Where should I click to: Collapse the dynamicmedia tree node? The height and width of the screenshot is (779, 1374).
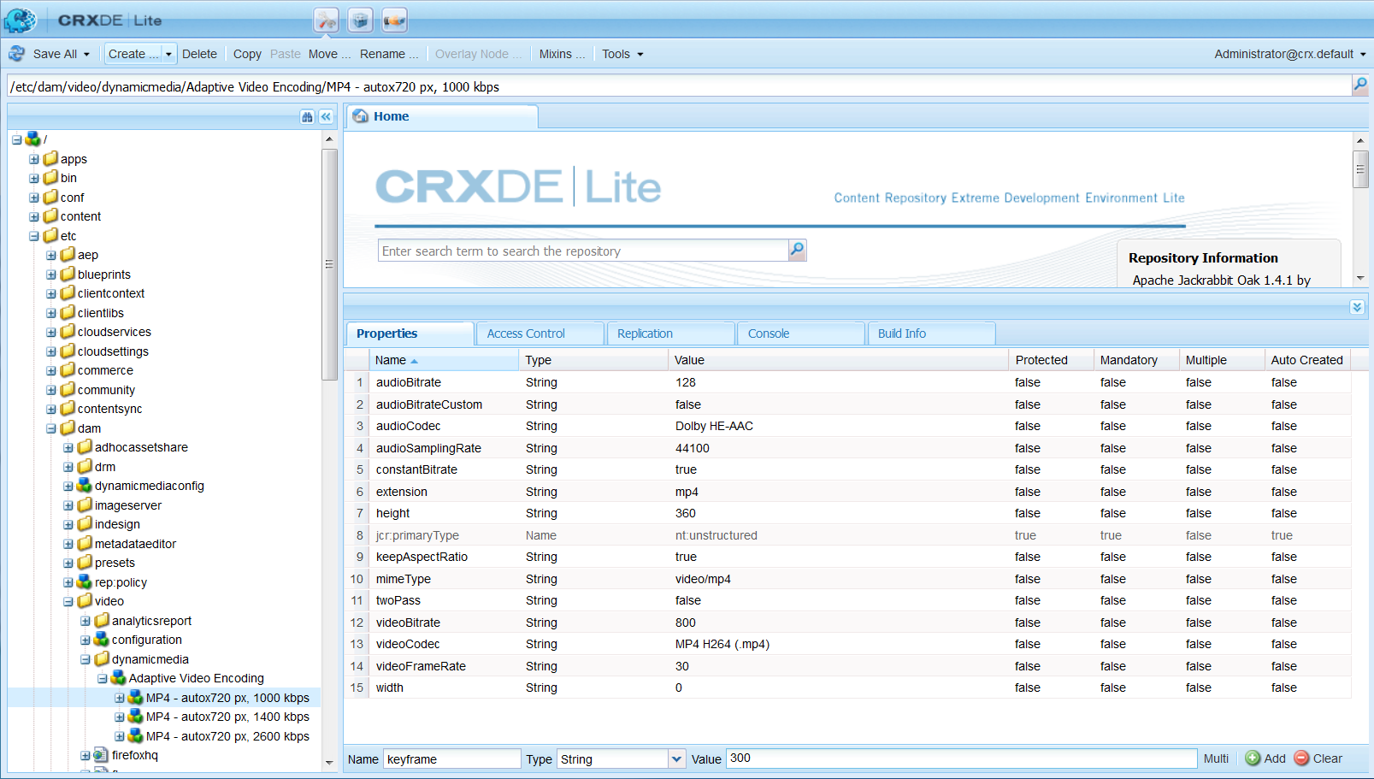tap(86, 659)
